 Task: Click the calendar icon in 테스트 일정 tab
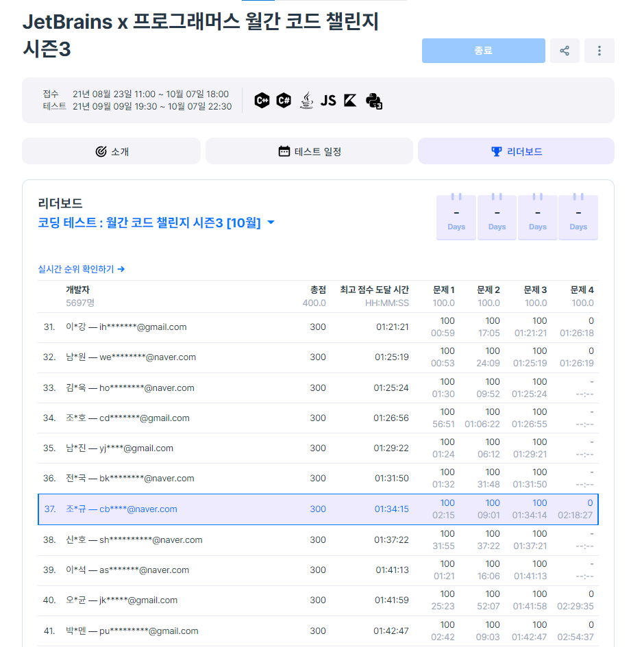(x=284, y=151)
